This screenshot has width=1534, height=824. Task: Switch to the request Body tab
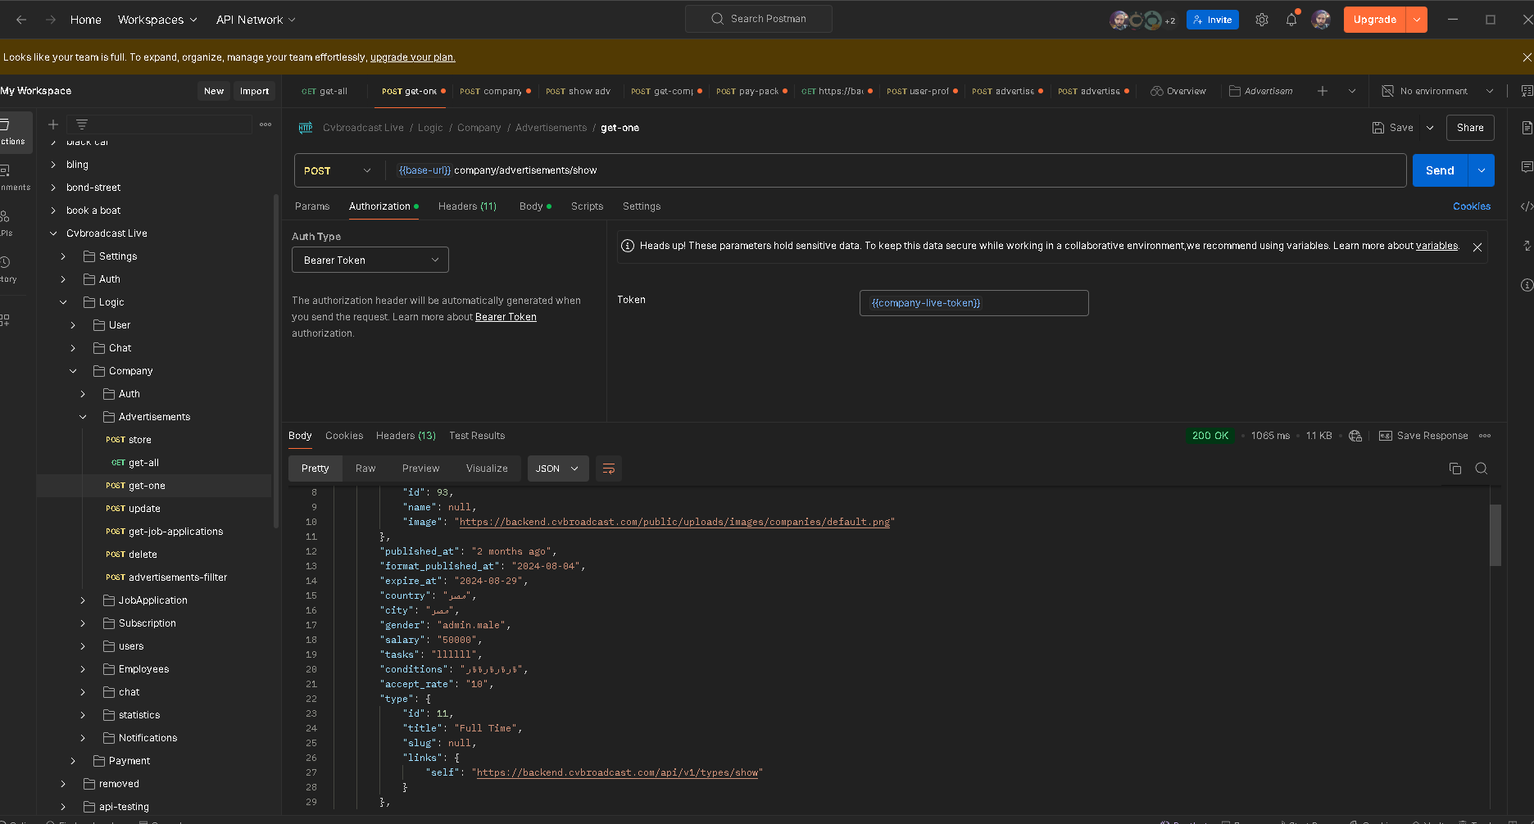coord(535,206)
